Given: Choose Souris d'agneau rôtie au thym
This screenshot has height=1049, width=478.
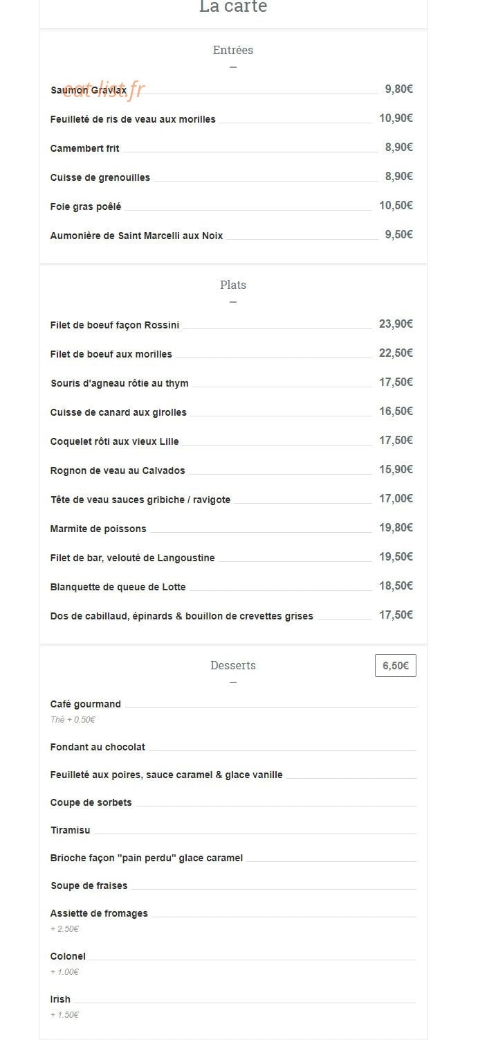Looking at the screenshot, I should pos(120,383).
